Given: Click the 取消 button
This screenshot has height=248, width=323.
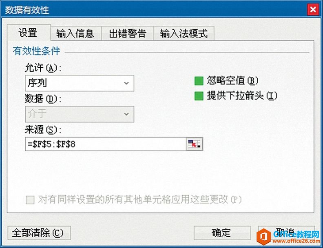Looking at the screenshot, I should click(x=286, y=233).
